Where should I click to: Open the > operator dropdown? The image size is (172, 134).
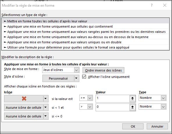86,107
